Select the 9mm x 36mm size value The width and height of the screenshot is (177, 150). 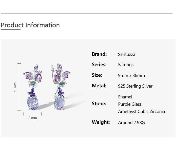click(131, 76)
